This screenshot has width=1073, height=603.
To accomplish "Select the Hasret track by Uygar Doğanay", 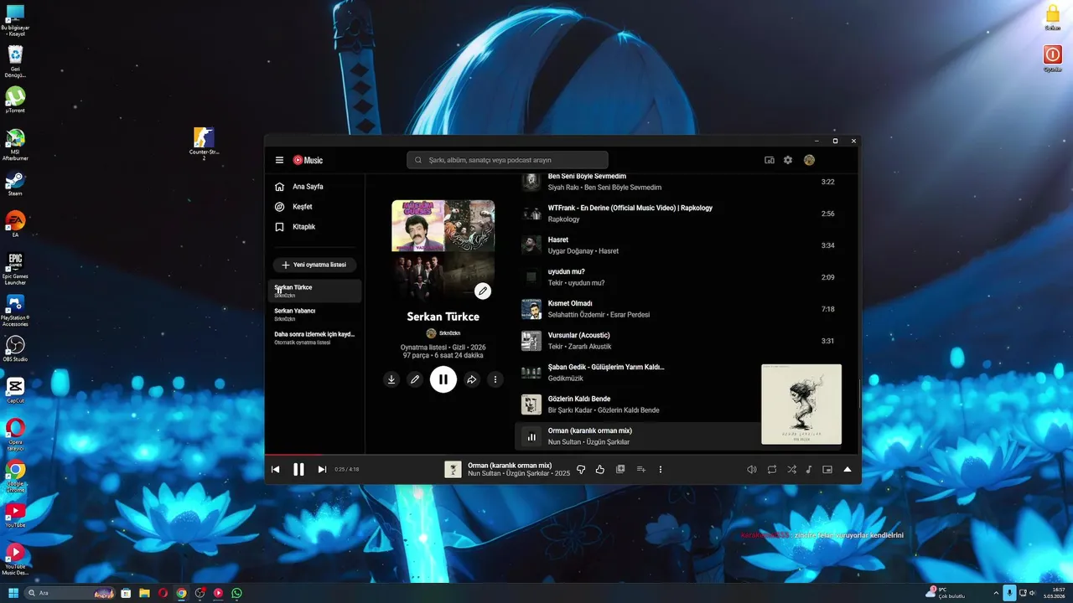I will pyautogui.click(x=679, y=245).
